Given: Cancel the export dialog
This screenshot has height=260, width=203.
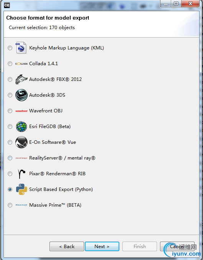Looking at the screenshot, I should 177,247.
